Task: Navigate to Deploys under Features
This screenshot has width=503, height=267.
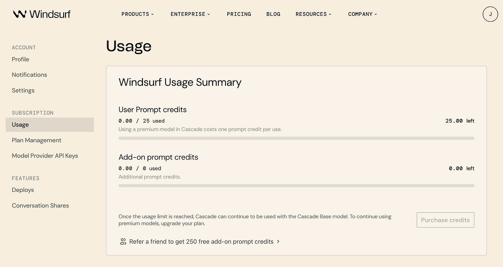Action: [23, 190]
